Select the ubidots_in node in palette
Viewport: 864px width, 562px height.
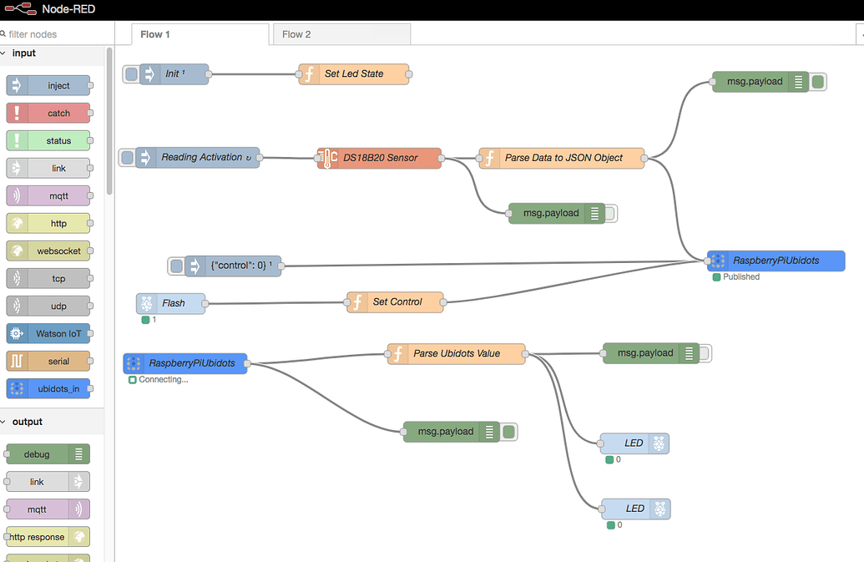point(48,388)
